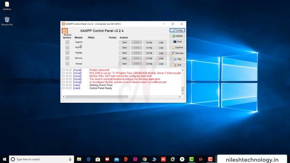290x163 pixels.
Task: Click the taskbar search microphone icon
Action: coord(70,159)
